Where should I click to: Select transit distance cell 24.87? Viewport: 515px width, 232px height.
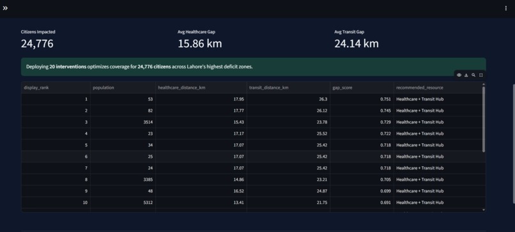288,191
